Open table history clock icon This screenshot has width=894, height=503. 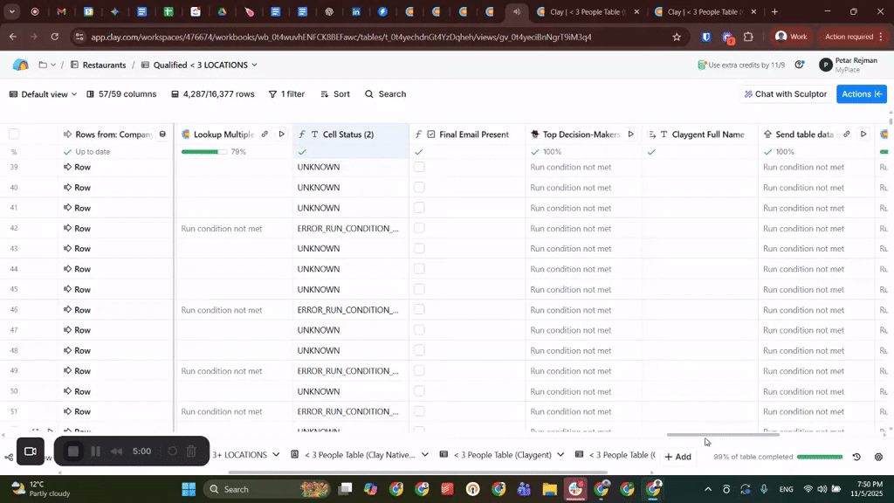tap(856, 457)
